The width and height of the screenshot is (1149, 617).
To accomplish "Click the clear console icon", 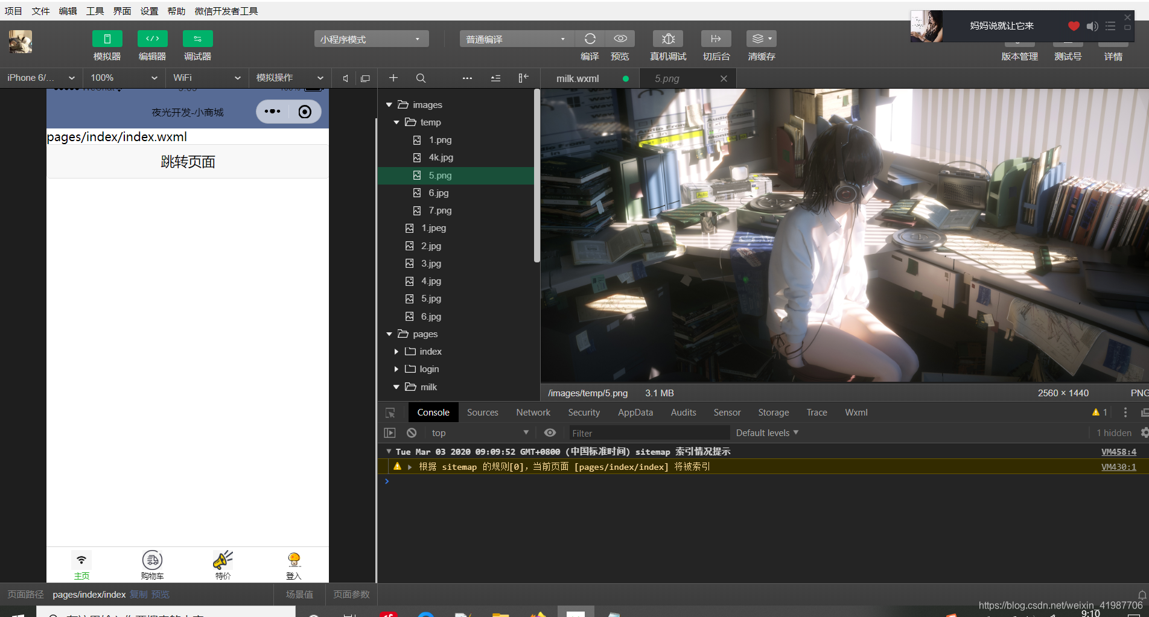I will point(412,433).
